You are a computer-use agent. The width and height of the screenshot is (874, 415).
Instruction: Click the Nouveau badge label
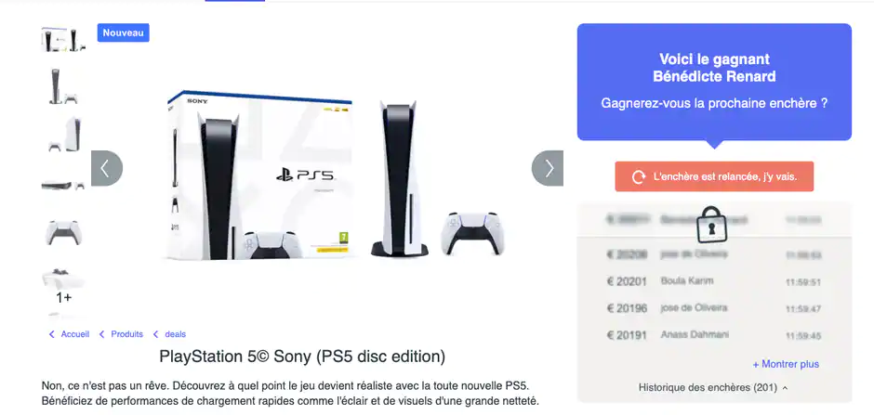123,32
